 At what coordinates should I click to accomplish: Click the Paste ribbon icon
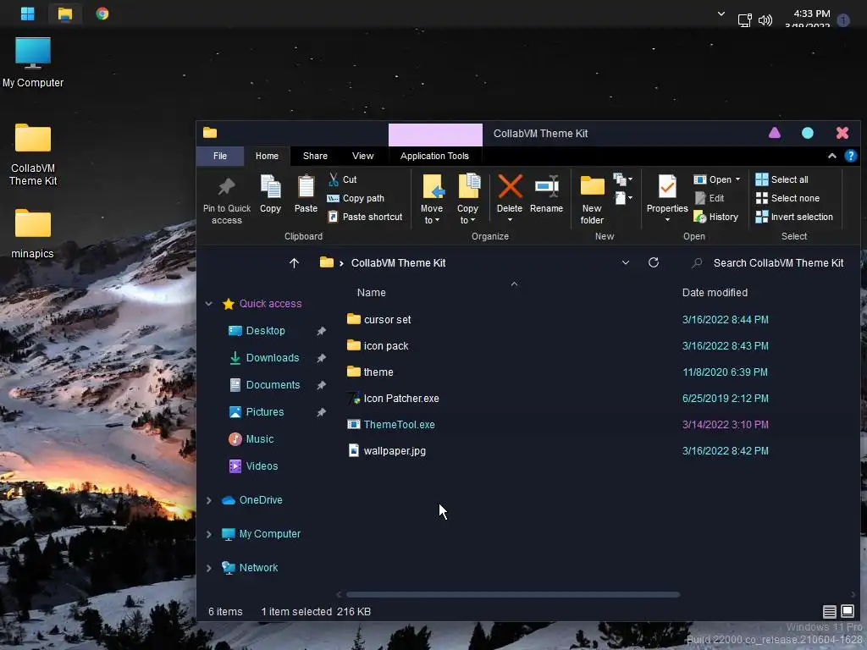(x=306, y=194)
